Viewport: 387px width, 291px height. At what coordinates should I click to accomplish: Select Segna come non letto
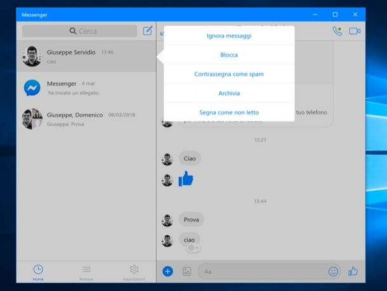pos(229,112)
